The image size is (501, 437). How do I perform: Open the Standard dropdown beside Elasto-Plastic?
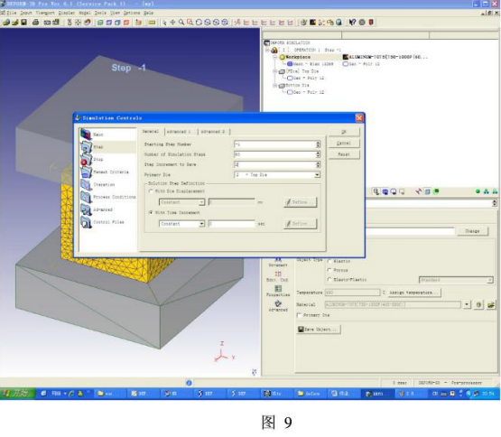coord(456,280)
